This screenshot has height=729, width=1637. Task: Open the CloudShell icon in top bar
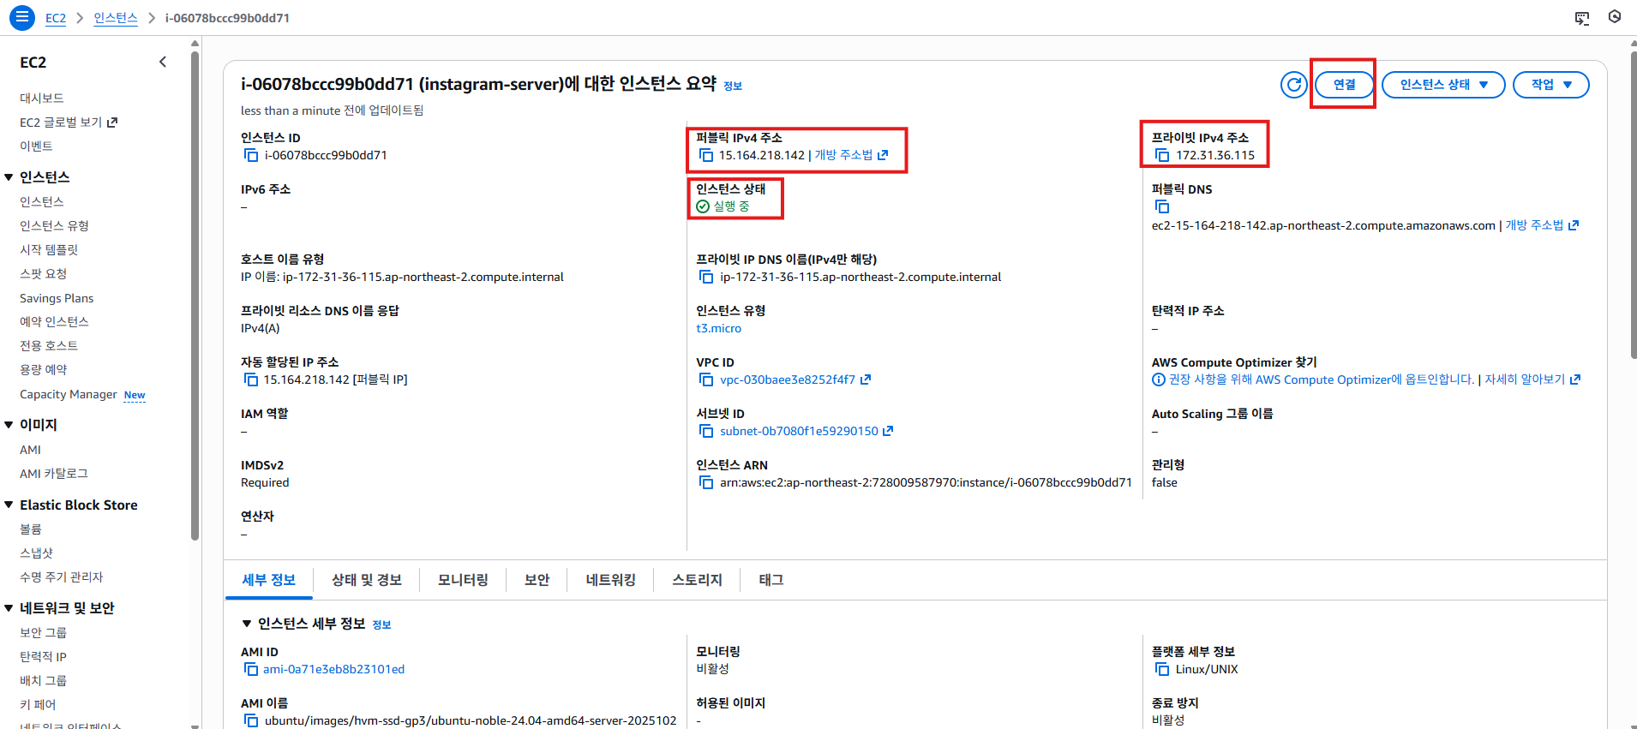(x=1582, y=18)
